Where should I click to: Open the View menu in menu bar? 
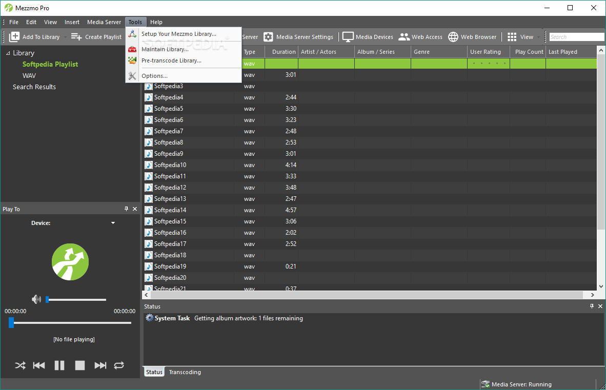coord(50,22)
